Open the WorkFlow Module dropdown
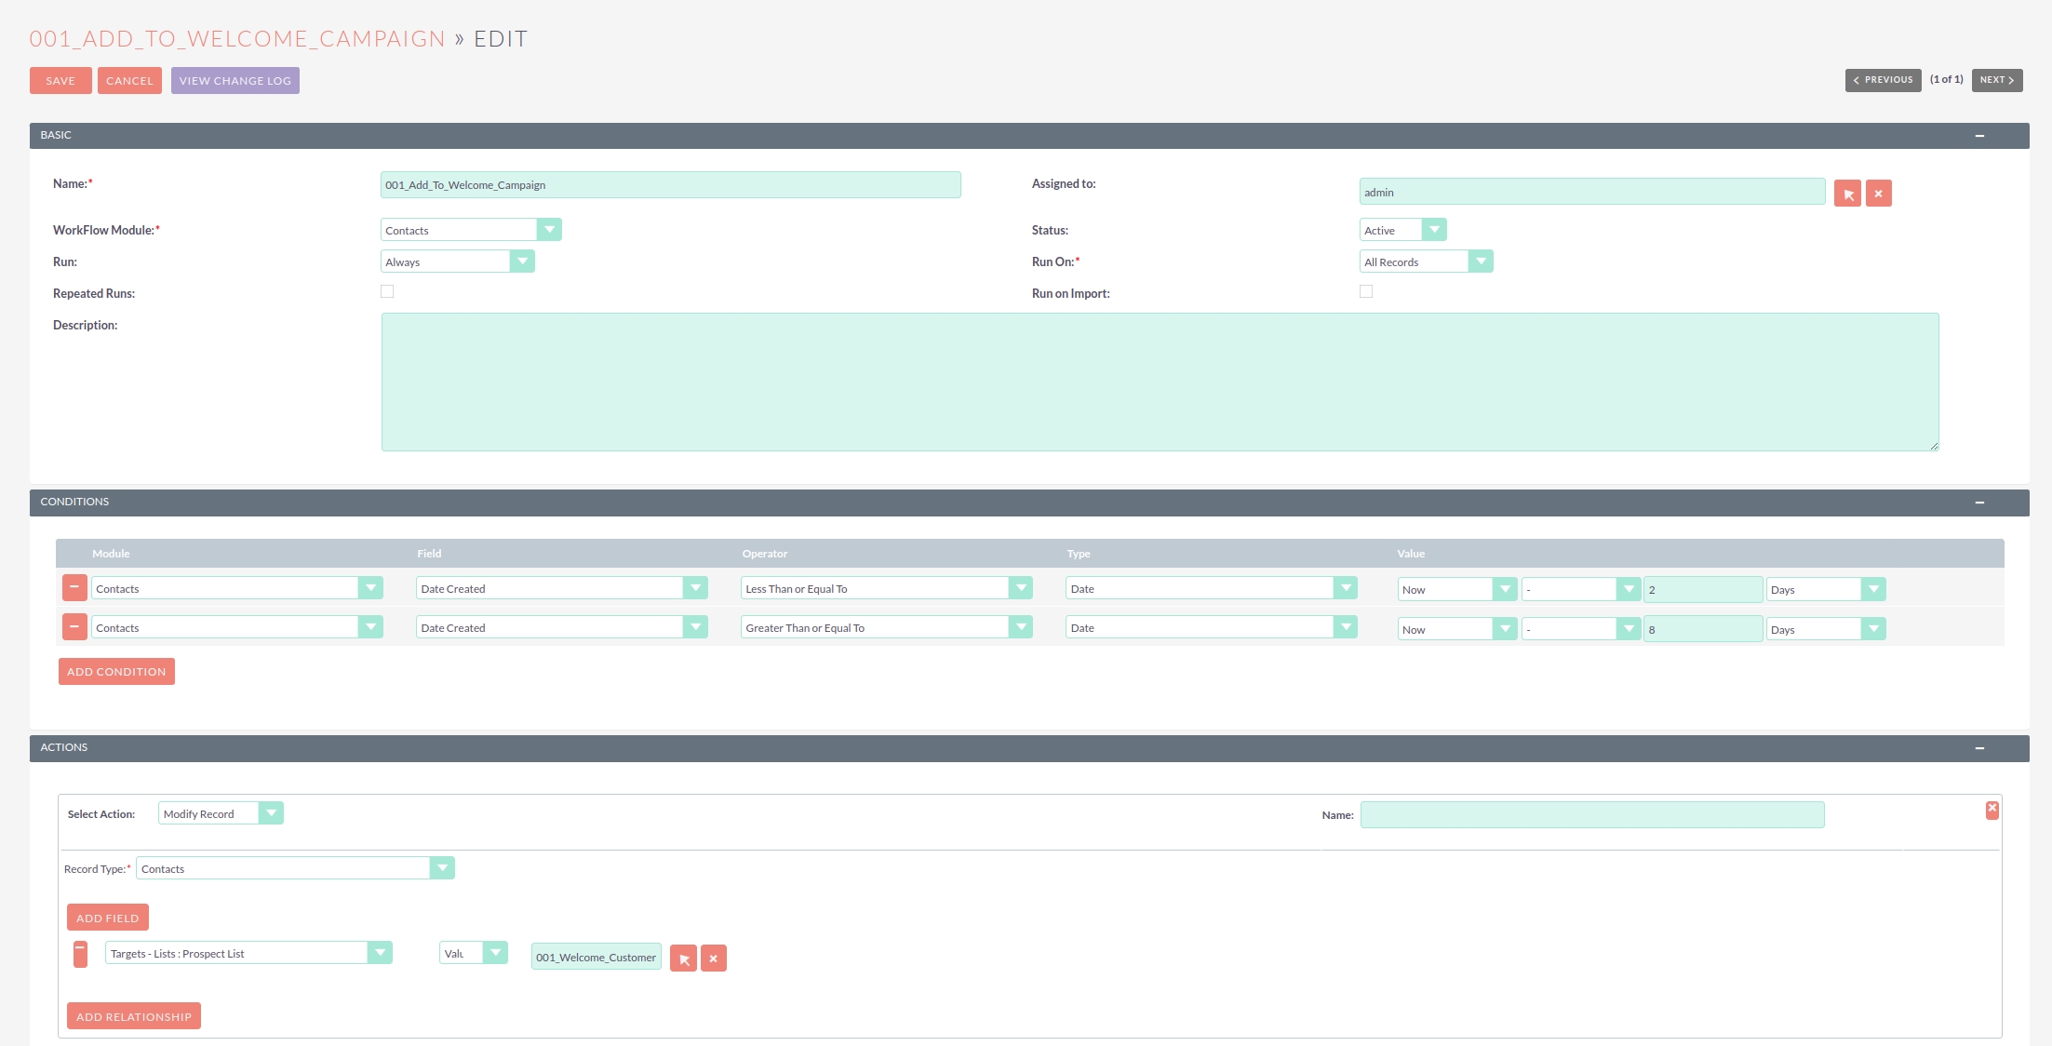Image resolution: width=2052 pixels, height=1046 pixels. pos(471,230)
